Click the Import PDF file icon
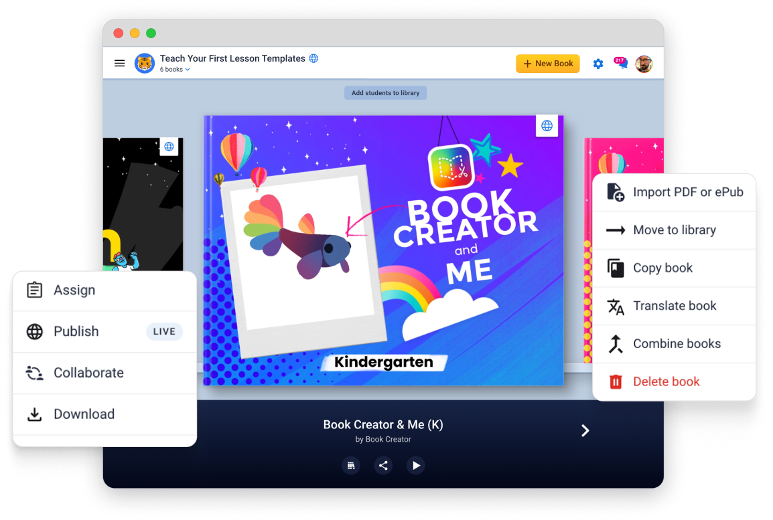Image resolution: width=773 pixels, height=520 pixels. coord(615,192)
